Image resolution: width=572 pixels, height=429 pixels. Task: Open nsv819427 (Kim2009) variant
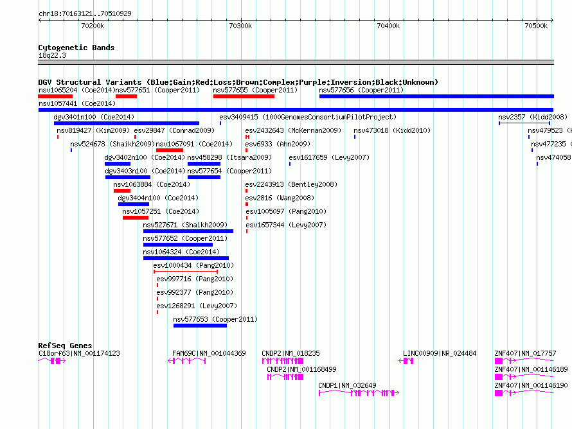93,130
